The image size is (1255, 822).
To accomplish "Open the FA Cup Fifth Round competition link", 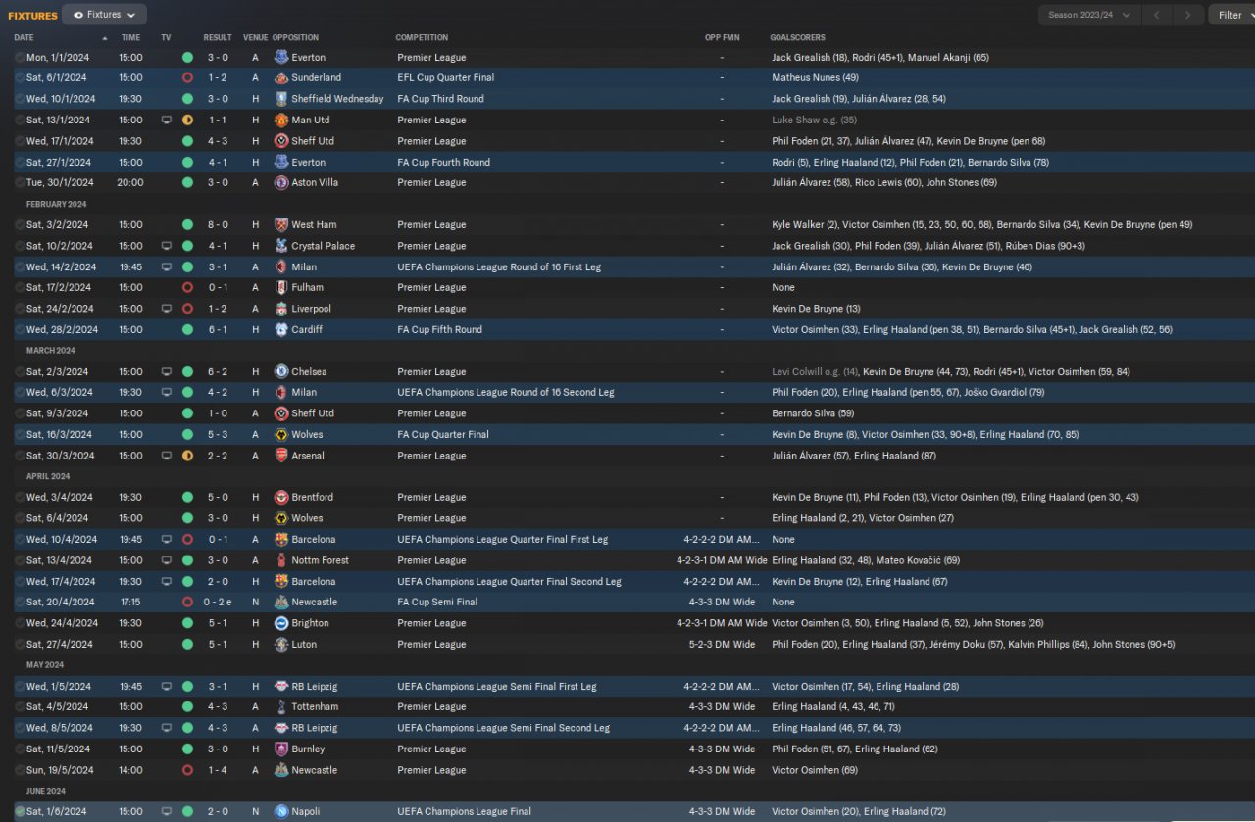I will pyautogui.click(x=439, y=330).
